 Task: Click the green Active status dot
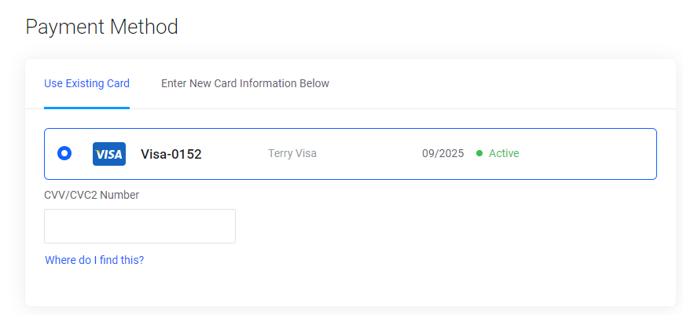click(479, 154)
